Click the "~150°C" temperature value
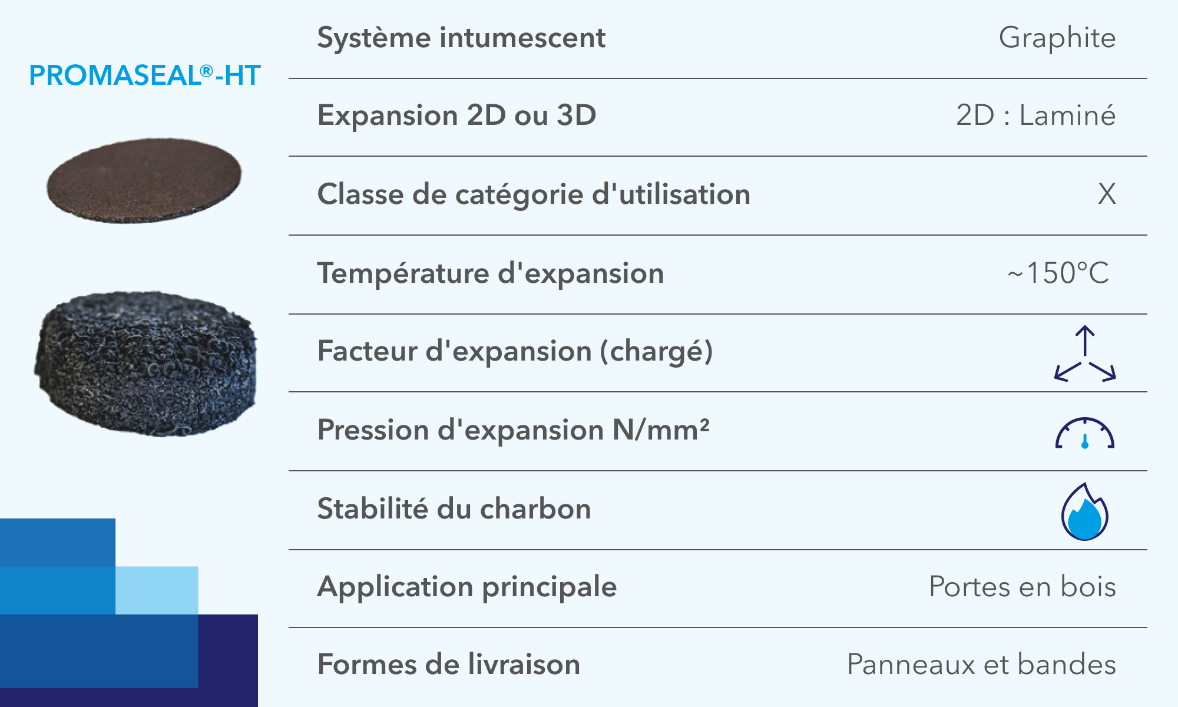Screen dimensions: 1178x707 point(1058,273)
